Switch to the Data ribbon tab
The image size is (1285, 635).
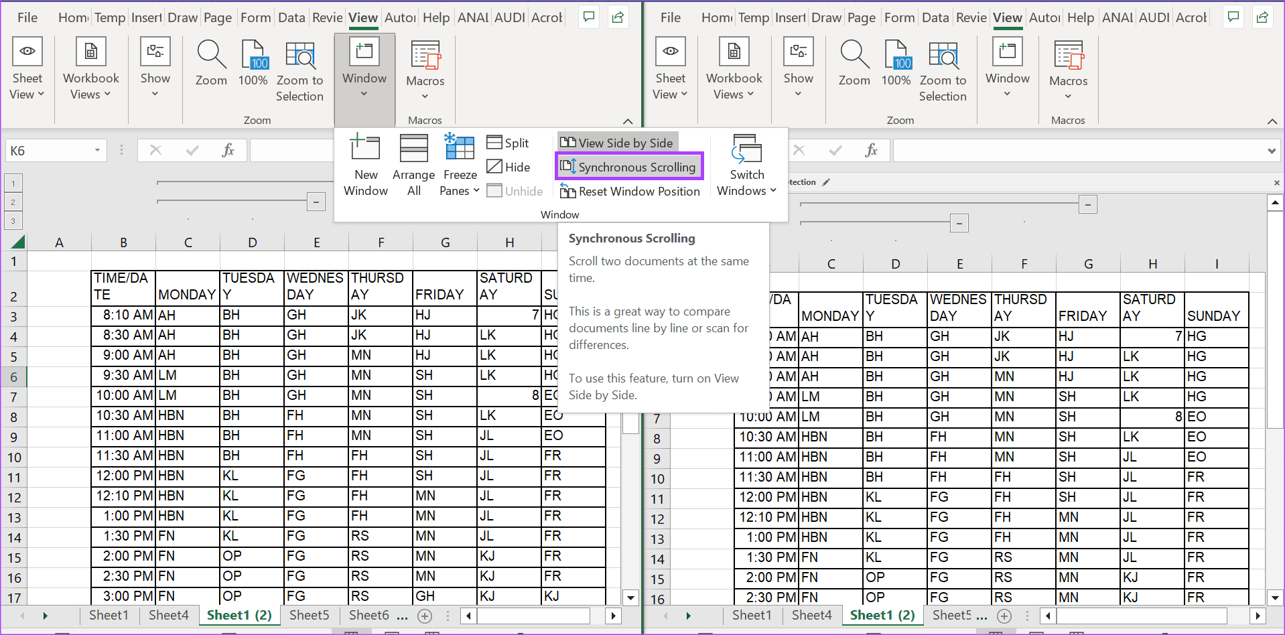(291, 17)
